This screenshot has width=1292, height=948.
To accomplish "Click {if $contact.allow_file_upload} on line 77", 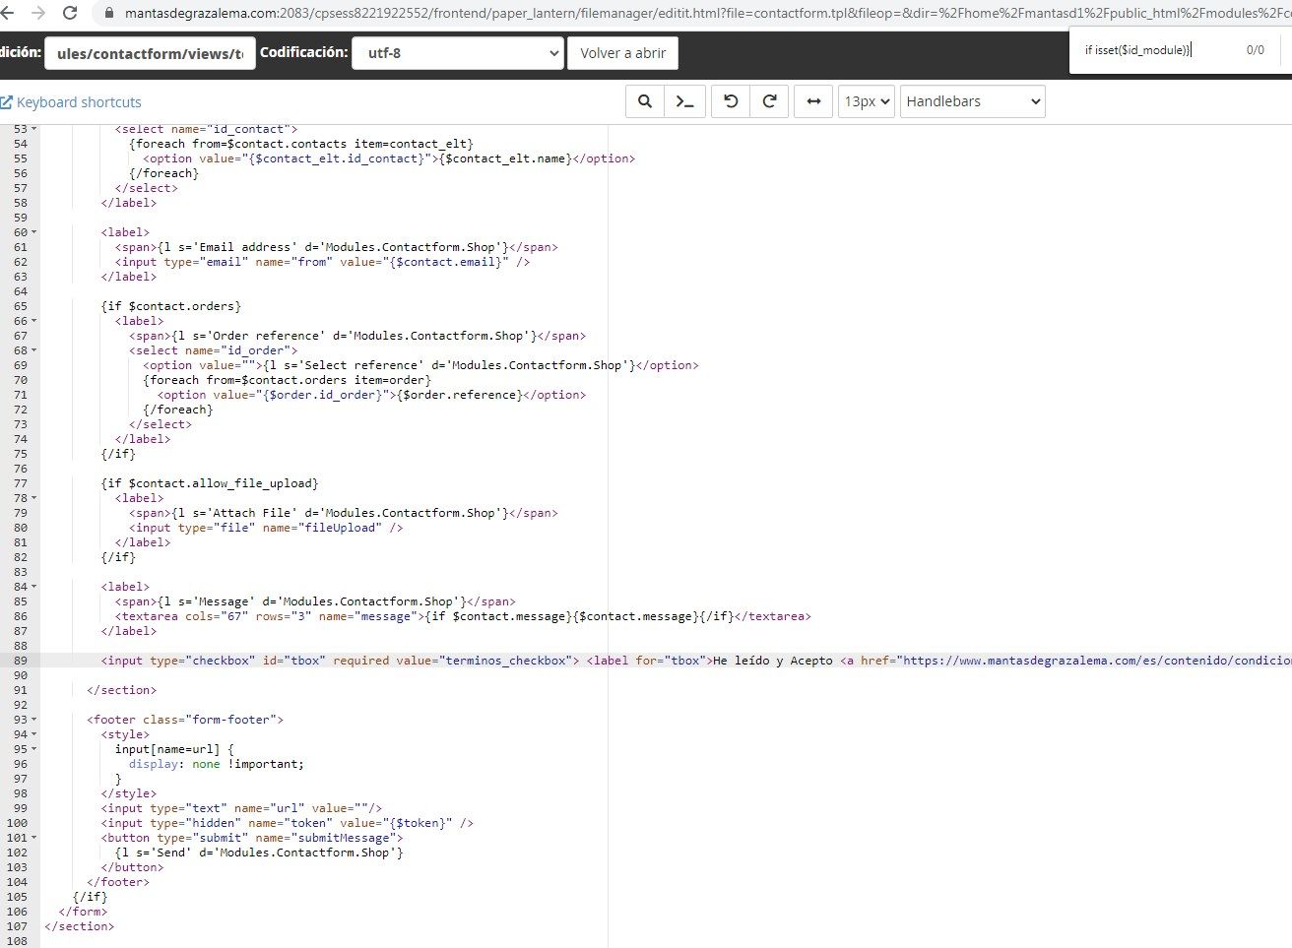I will (x=210, y=483).
